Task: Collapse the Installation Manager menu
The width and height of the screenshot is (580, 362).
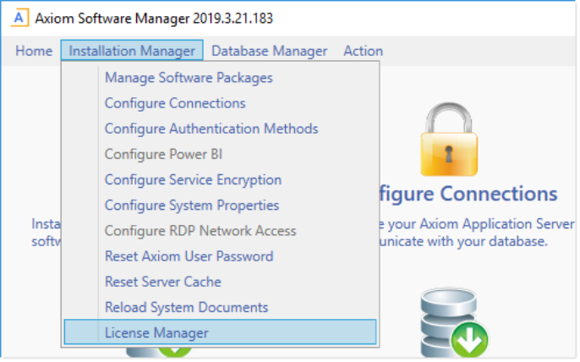Action: pyautogui.click(x=132, y=51)
